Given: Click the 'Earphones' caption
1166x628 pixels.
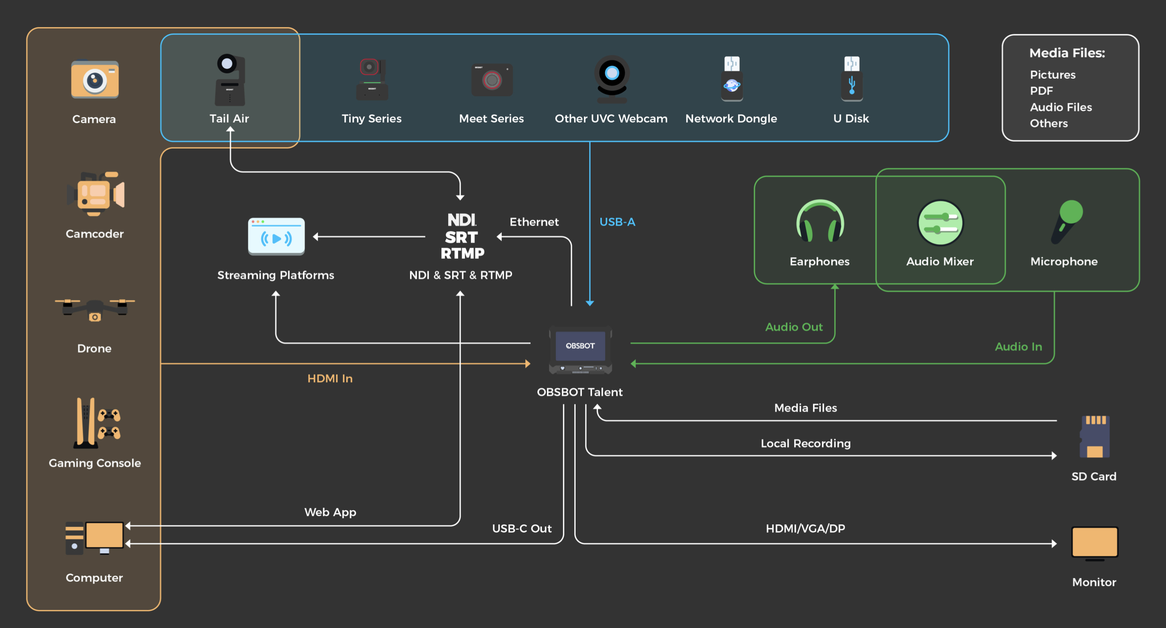Looking at the screenshot, I should coord(819,262).
